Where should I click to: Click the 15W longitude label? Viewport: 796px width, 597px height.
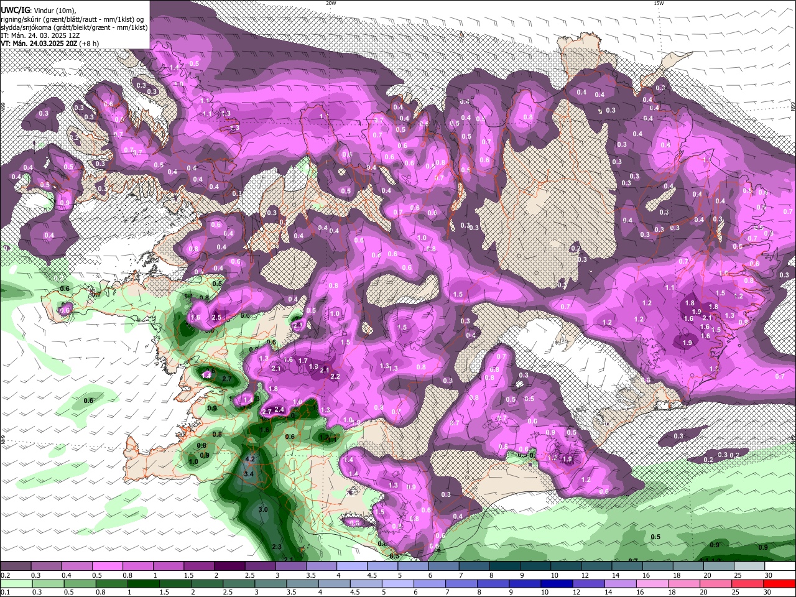(659, 3)
